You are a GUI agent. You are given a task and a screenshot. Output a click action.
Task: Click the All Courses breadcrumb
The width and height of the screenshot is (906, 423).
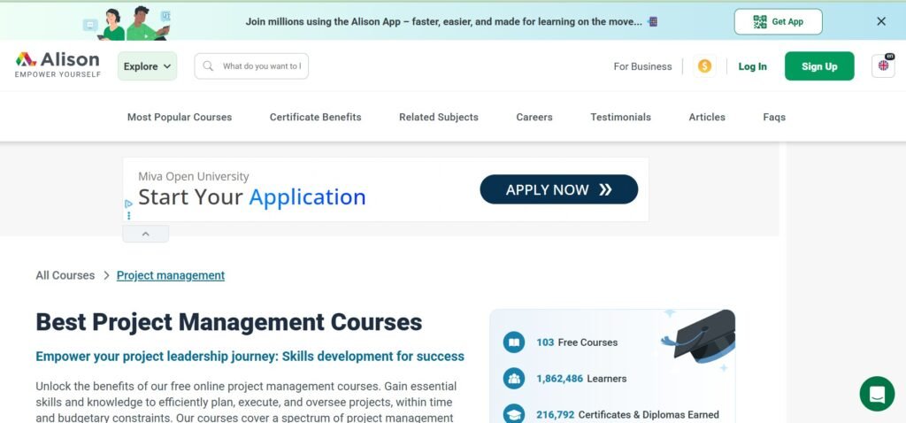(65, 275)
